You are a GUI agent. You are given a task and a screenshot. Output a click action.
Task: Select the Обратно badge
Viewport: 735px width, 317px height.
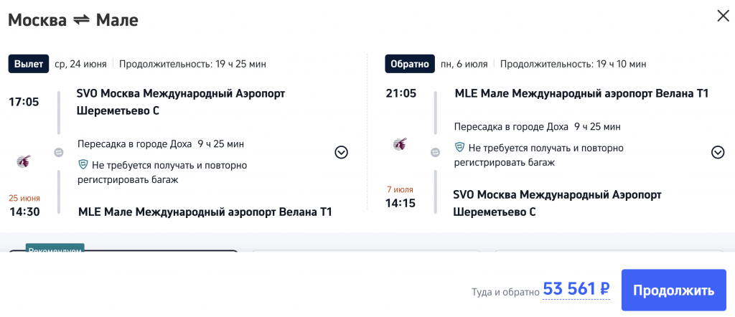pos(410,64)
